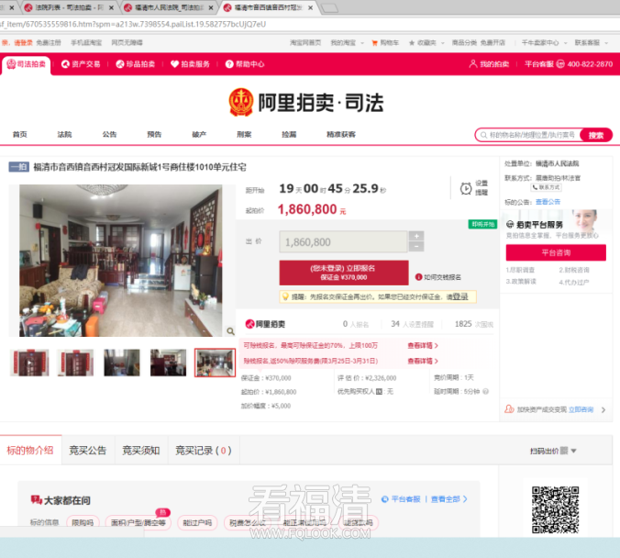Image resolution: width=620 pixels, height=558 pixels.
Task: Click the 限购吗 question tag
Action: coord(83,523)
